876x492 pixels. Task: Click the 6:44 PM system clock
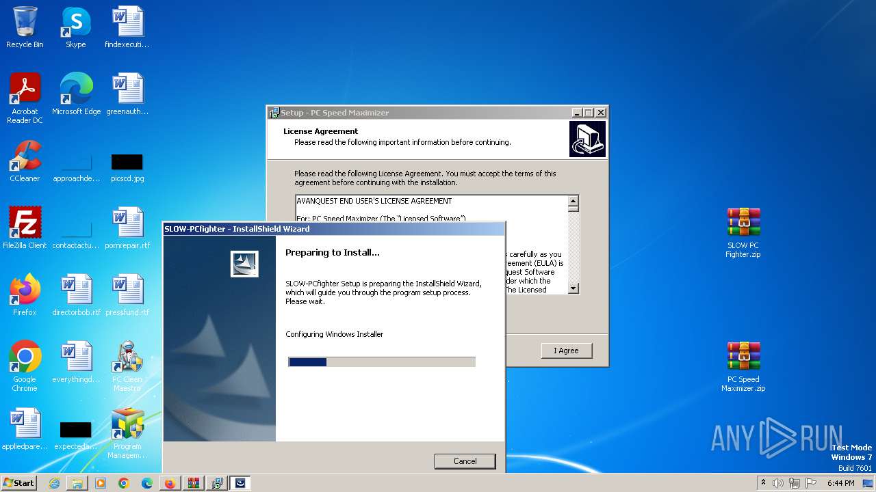[x=841, y=483]
